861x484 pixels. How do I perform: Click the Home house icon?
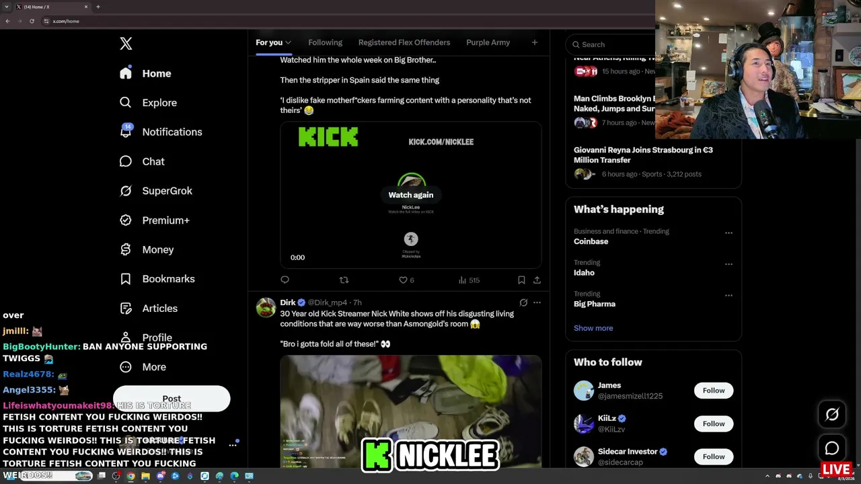[x=126, y=73]
